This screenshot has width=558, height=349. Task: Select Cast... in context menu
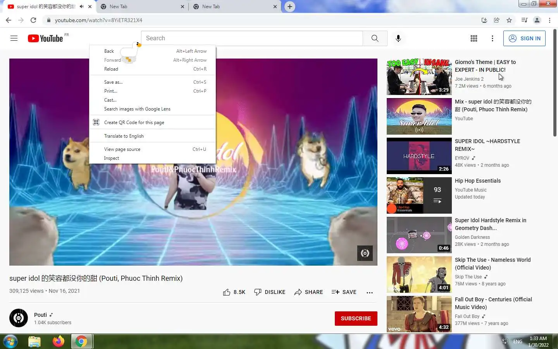[x=152, y=100]
